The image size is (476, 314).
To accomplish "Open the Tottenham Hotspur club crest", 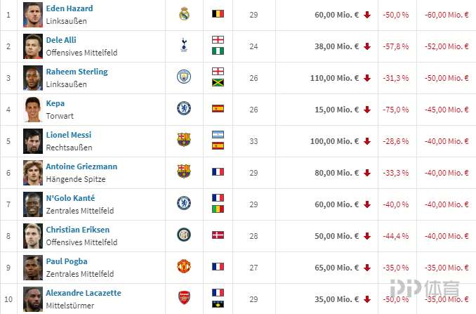I will 184,46.
